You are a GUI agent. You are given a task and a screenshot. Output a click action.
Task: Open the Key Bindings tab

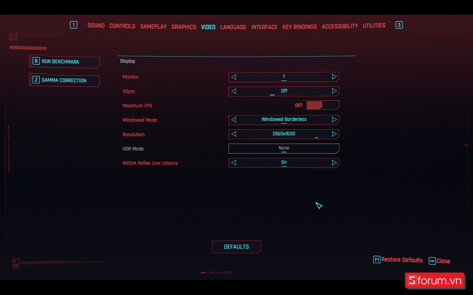point(300,27)
